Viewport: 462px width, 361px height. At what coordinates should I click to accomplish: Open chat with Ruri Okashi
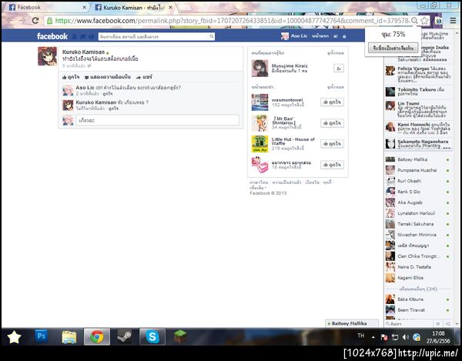(x=418, y=181)
